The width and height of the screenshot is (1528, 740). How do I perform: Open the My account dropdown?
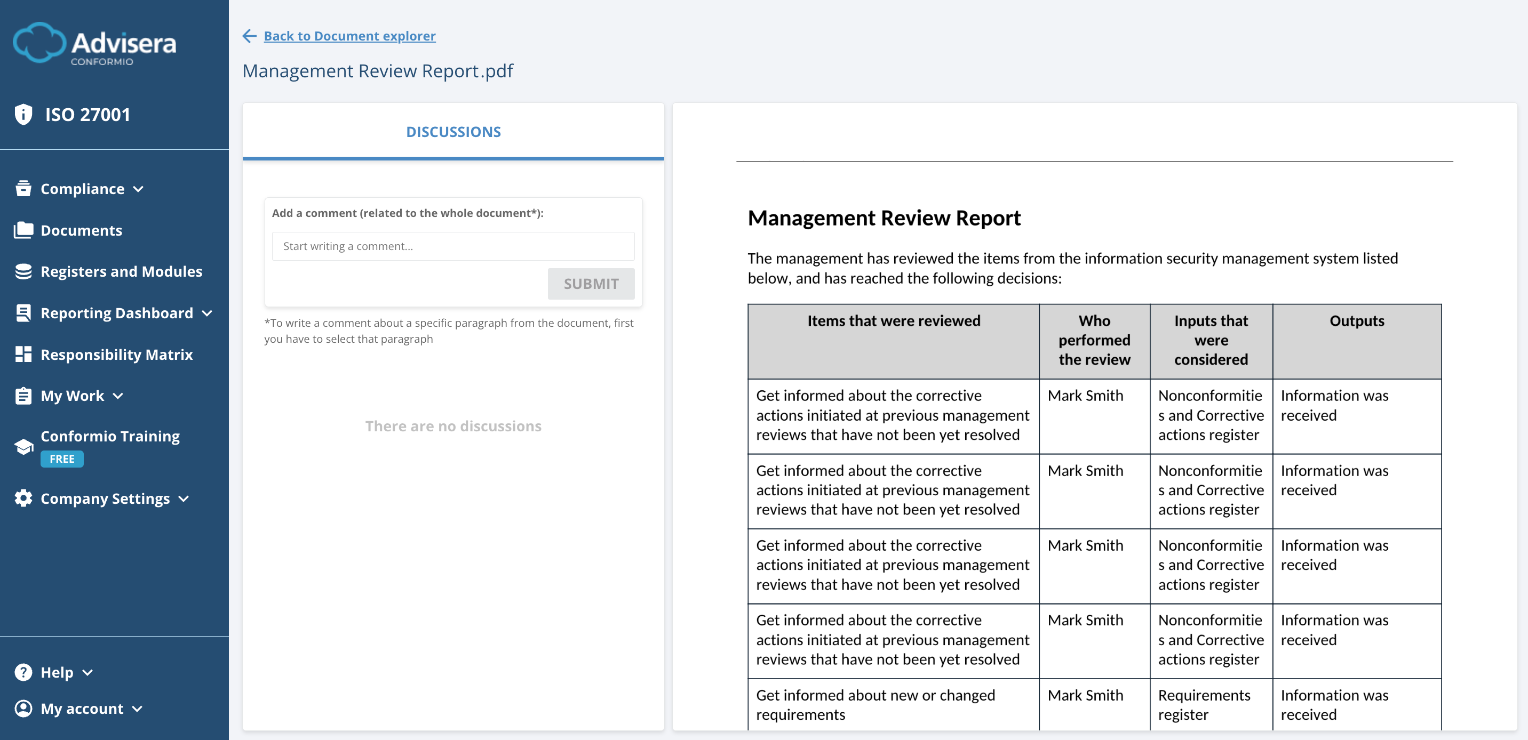coord(136,709)
